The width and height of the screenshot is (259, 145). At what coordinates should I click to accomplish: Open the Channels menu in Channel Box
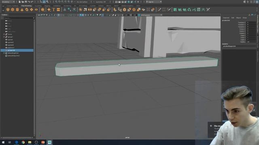[226, 18]
